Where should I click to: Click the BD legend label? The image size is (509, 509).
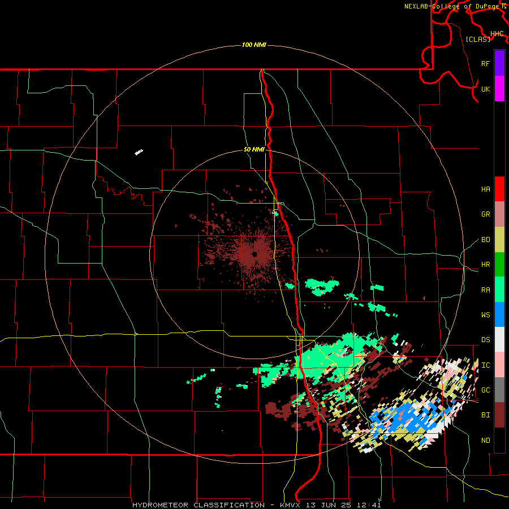click(485, 240)
